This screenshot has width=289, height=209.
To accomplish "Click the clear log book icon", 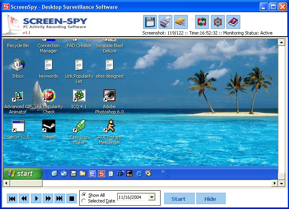I will click(x=181, y=22).
